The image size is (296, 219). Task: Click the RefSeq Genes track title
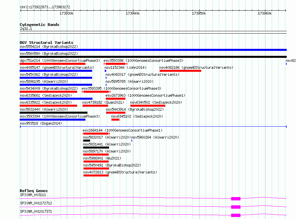34,191
